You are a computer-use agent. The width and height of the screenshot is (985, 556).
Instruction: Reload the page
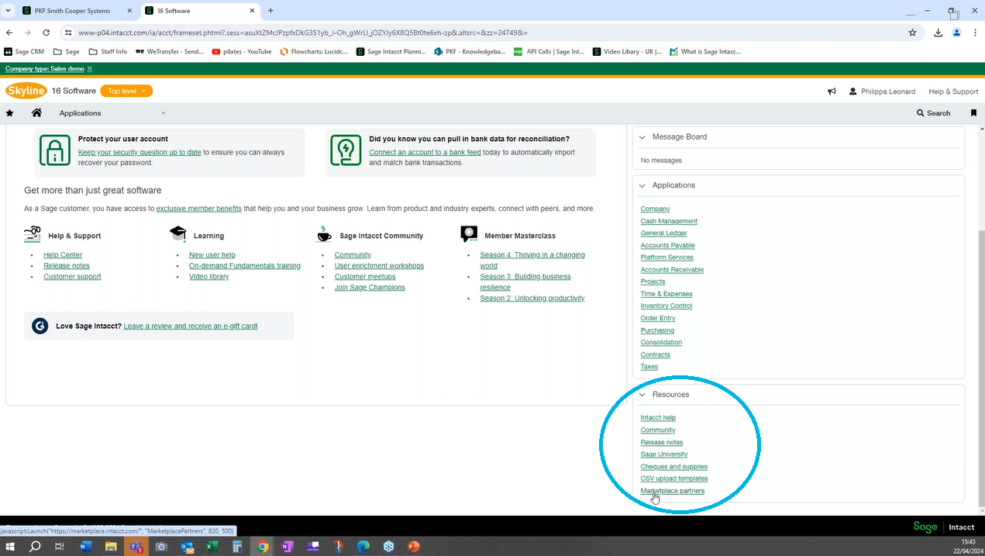tap(46, 33)
